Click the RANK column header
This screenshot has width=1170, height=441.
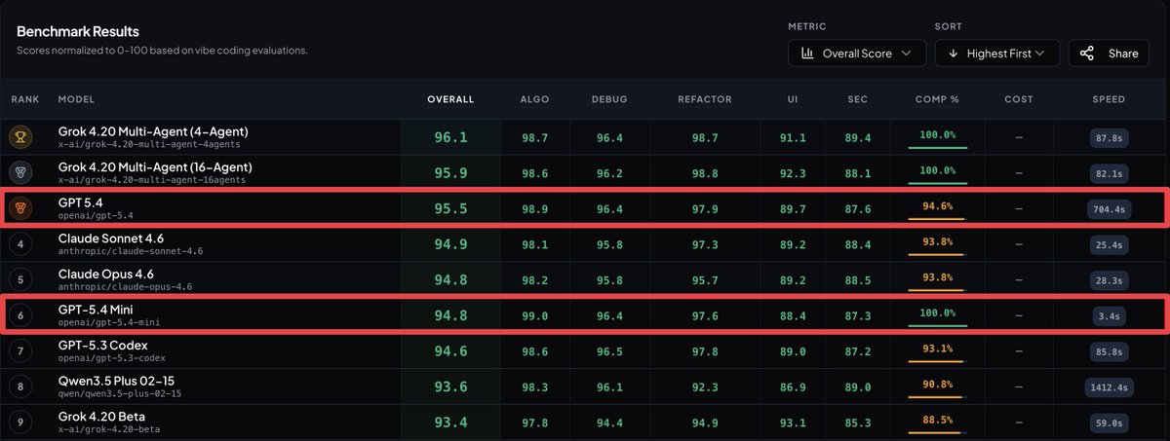click(24, 99)
